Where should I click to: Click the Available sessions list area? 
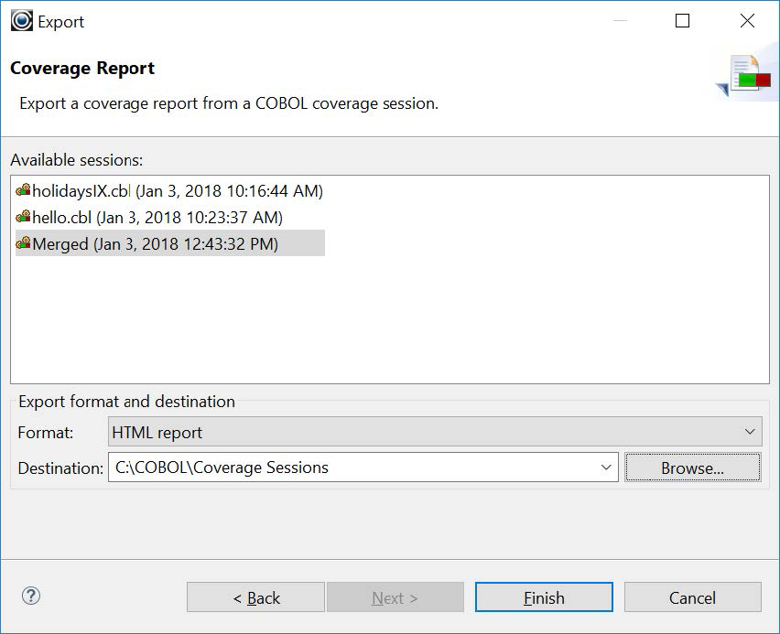(390, 320)
